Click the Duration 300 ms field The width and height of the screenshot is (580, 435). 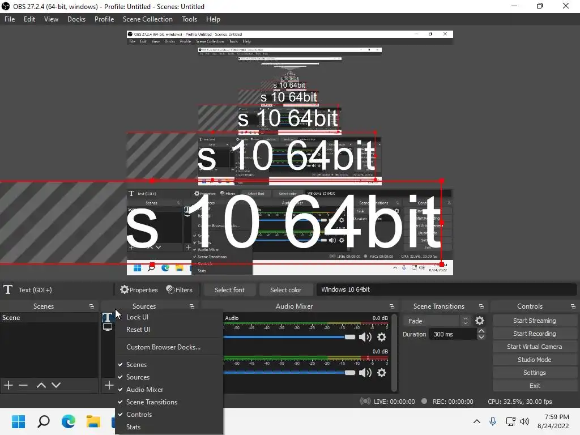coord(453,334)
